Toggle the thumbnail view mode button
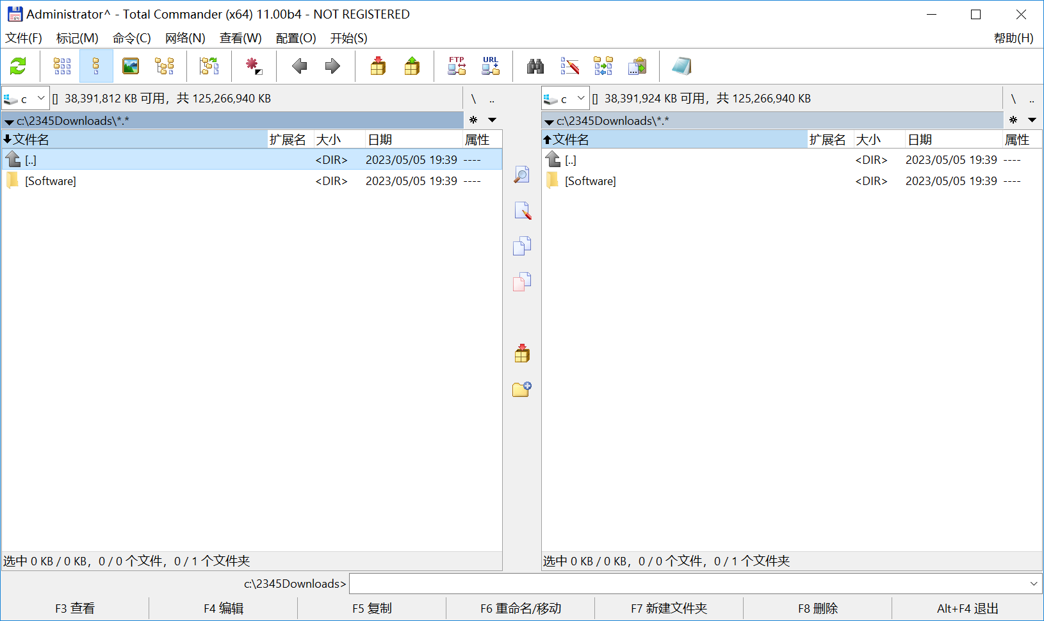Screen dimensions: 1044x621 [x=131, y=66]
